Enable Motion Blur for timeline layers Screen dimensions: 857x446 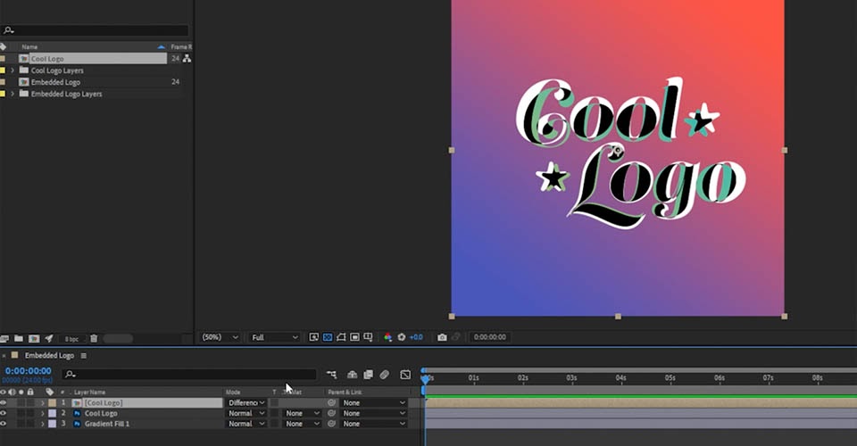tap(385, 375)
